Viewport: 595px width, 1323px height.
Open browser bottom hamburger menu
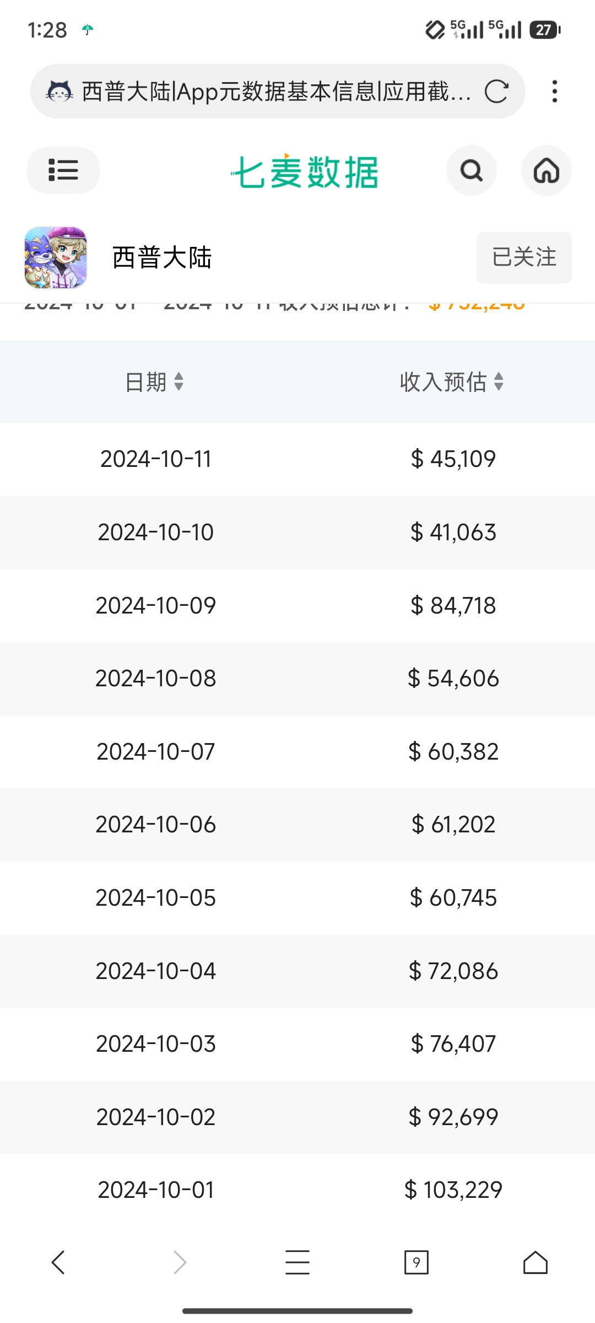297,1262
